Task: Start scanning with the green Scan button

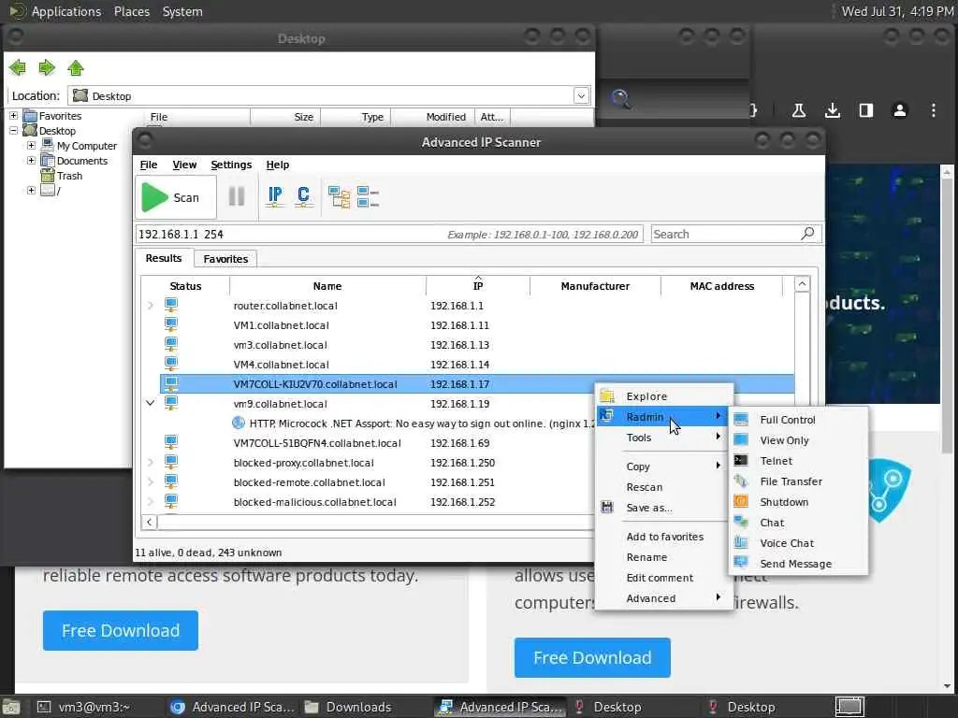Action: tap(175, 197)
